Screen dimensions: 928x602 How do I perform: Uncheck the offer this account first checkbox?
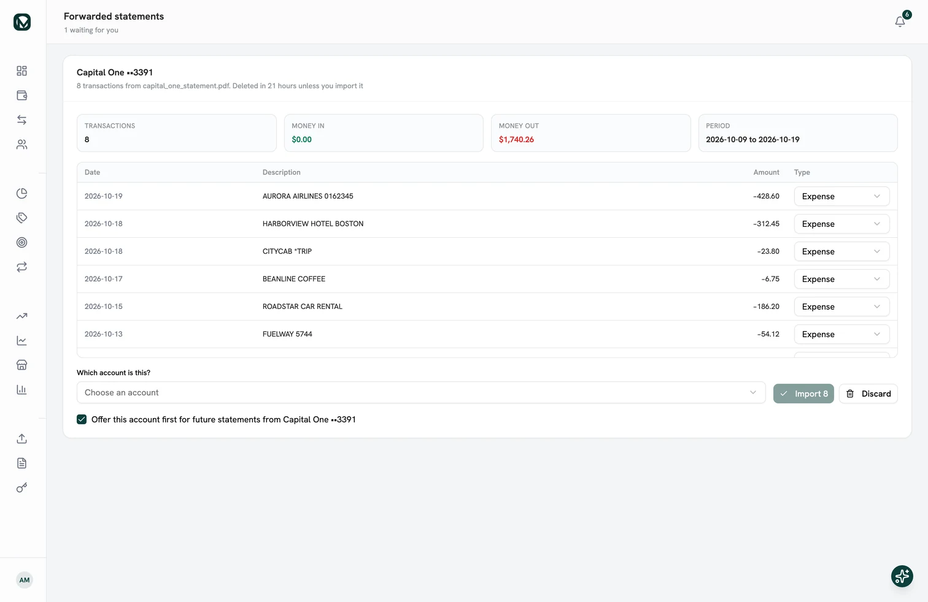[82, 419]
